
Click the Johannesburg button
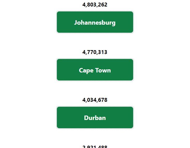[x=95, y=22]
